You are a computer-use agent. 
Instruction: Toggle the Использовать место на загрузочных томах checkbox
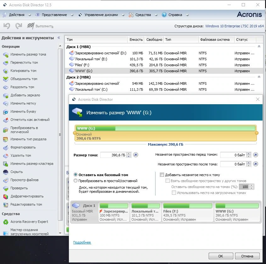[x=174, y=193]
